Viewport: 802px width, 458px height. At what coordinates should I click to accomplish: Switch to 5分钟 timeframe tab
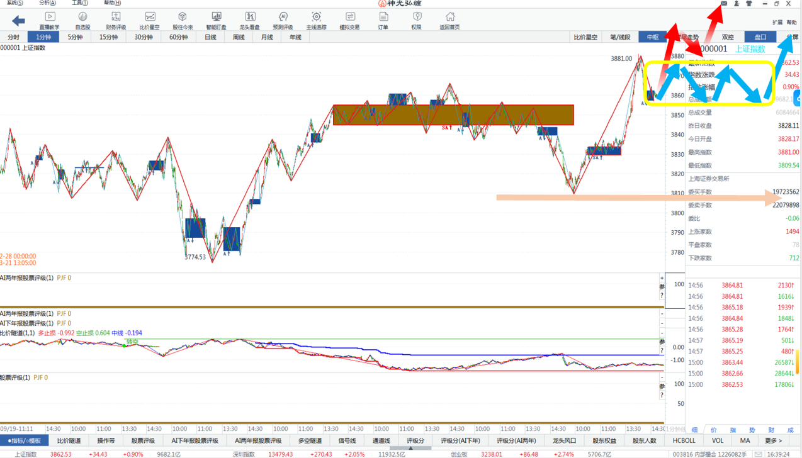[x=75, y=37]
